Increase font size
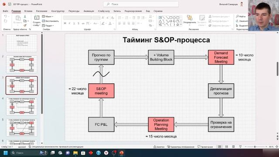The image size is (279, 157). point(103,17)
